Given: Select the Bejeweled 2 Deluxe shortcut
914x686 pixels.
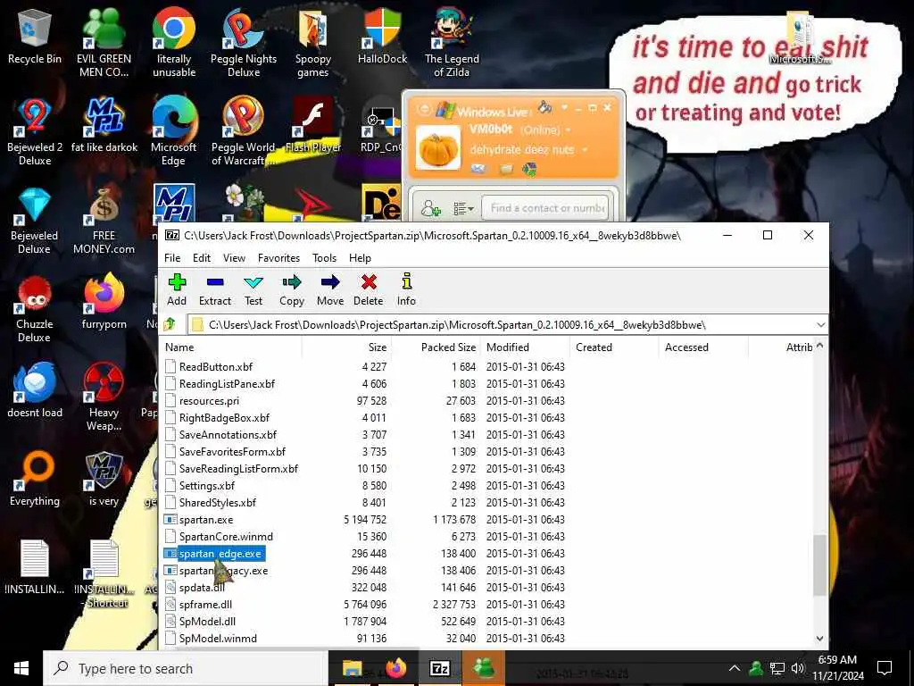Looking at the screenshot, I should pyautogui.click(x=35, y=132).
